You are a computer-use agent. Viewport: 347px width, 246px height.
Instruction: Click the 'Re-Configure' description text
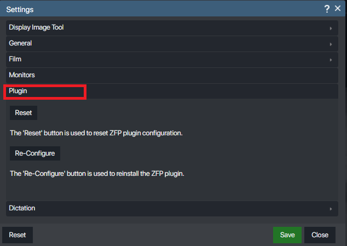coord(97,174)
